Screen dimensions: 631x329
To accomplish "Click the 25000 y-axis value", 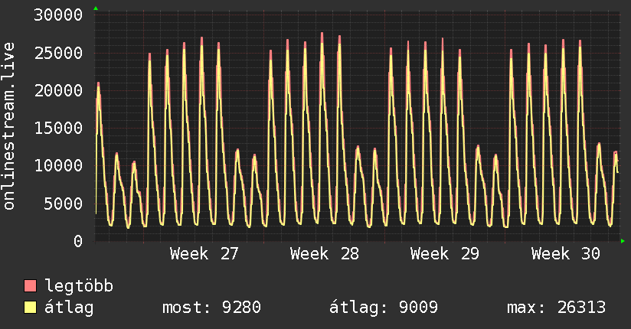I will tap(58, 53).
